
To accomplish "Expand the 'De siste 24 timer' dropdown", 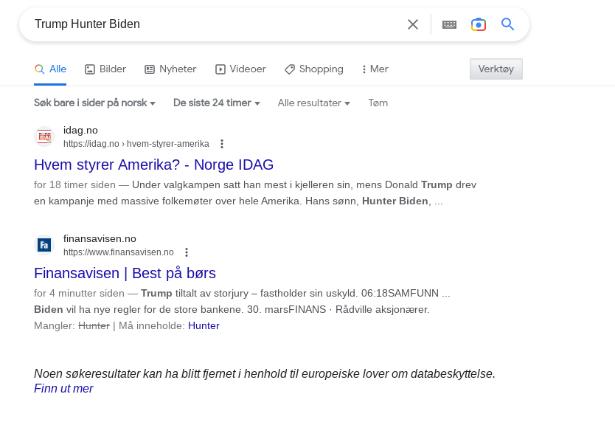I will [x=216, y=103].
